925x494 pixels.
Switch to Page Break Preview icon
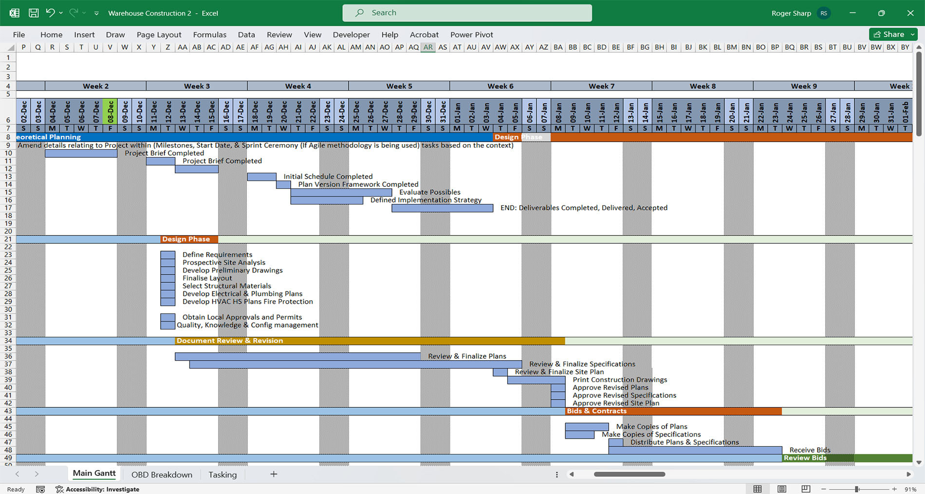[x=806, y=489]
